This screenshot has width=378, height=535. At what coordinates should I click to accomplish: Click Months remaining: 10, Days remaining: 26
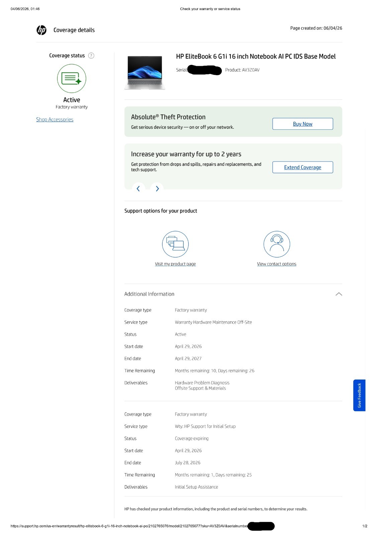point(214,371)
